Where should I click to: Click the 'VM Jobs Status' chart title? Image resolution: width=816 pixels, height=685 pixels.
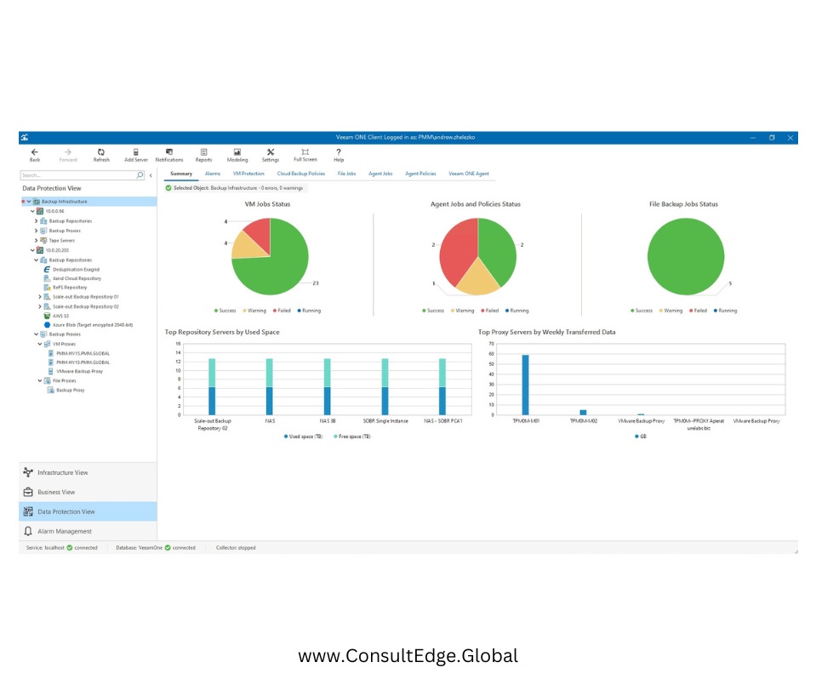(267, 204)
